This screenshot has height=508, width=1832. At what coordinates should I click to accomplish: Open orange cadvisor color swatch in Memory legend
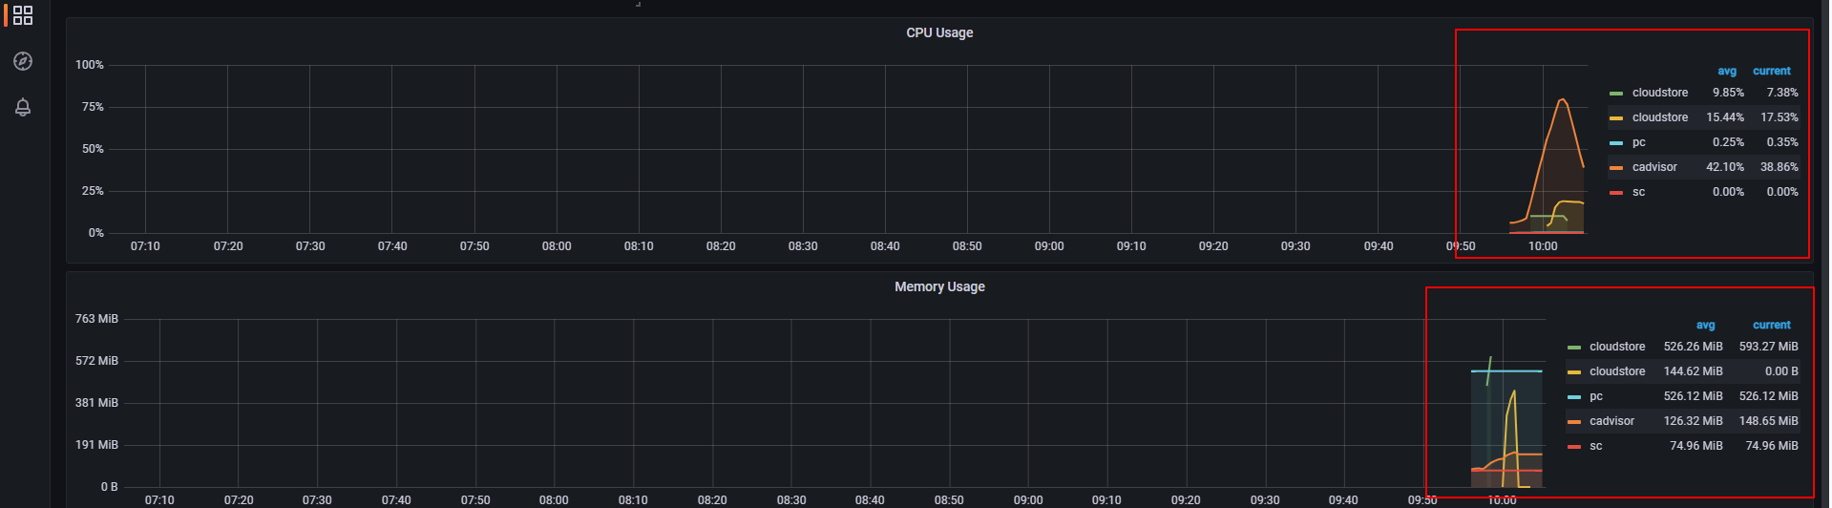[1573, 422]
